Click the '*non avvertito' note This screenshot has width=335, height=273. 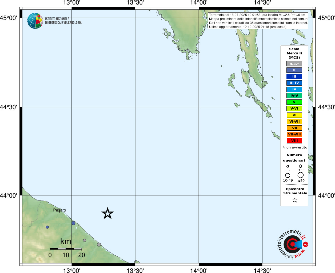pos(295,147)
